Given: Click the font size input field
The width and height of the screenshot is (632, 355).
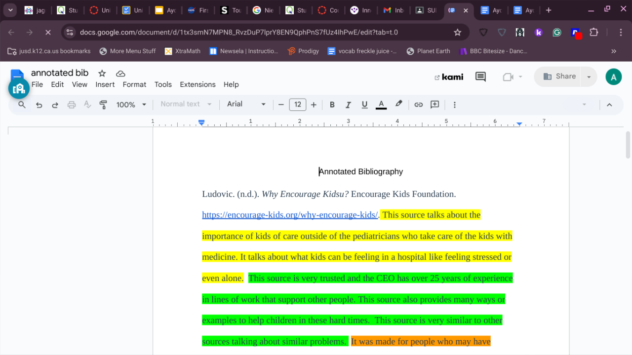Looking at the screenshot, I should pyautogui.click(x=297, y=105).
